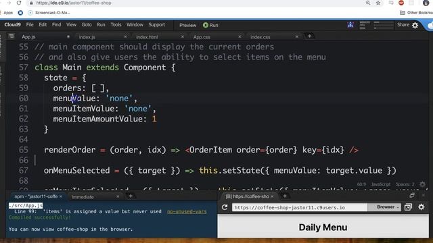433x243 pixels.
Task: Open the editor status bar settings gear
Action: coord(422,184)
